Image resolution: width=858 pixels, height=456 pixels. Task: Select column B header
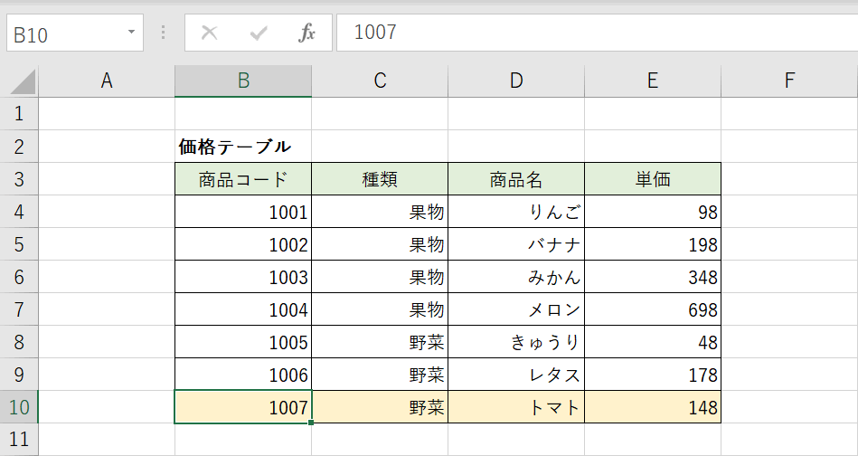243,81
